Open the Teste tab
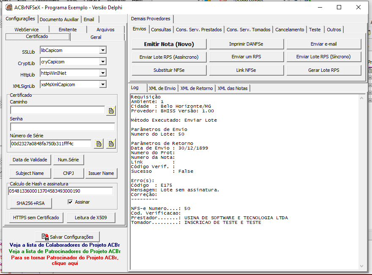The height and width of the screenshot is (275, 372). pos(315,30)
